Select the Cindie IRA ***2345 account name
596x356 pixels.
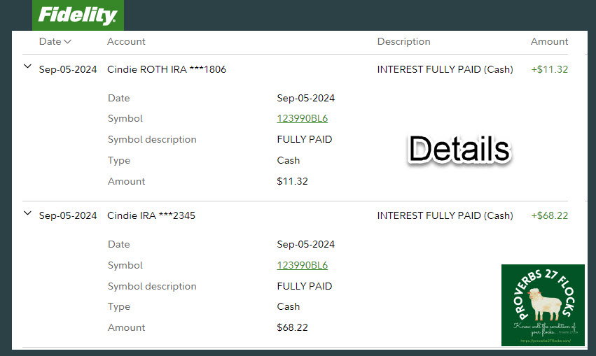(x=151, y=216)
